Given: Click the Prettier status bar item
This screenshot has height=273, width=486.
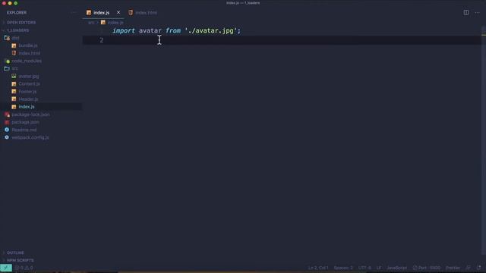Looking at the screenshot, I should (453, 268).
